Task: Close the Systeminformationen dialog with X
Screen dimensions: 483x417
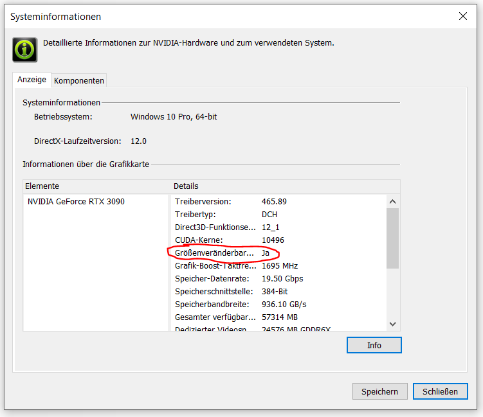Action: tap(463, 16)
